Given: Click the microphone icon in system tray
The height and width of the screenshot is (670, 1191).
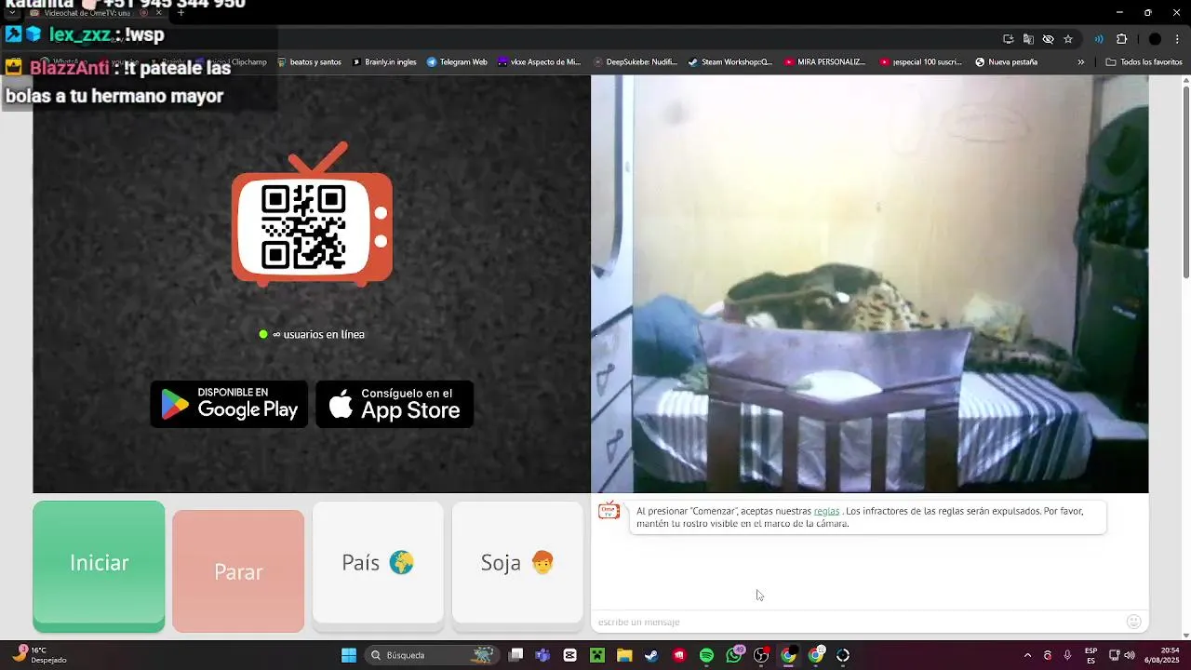Looking at the screenshot, I should pyautogui.click(x=1067, y=655).
